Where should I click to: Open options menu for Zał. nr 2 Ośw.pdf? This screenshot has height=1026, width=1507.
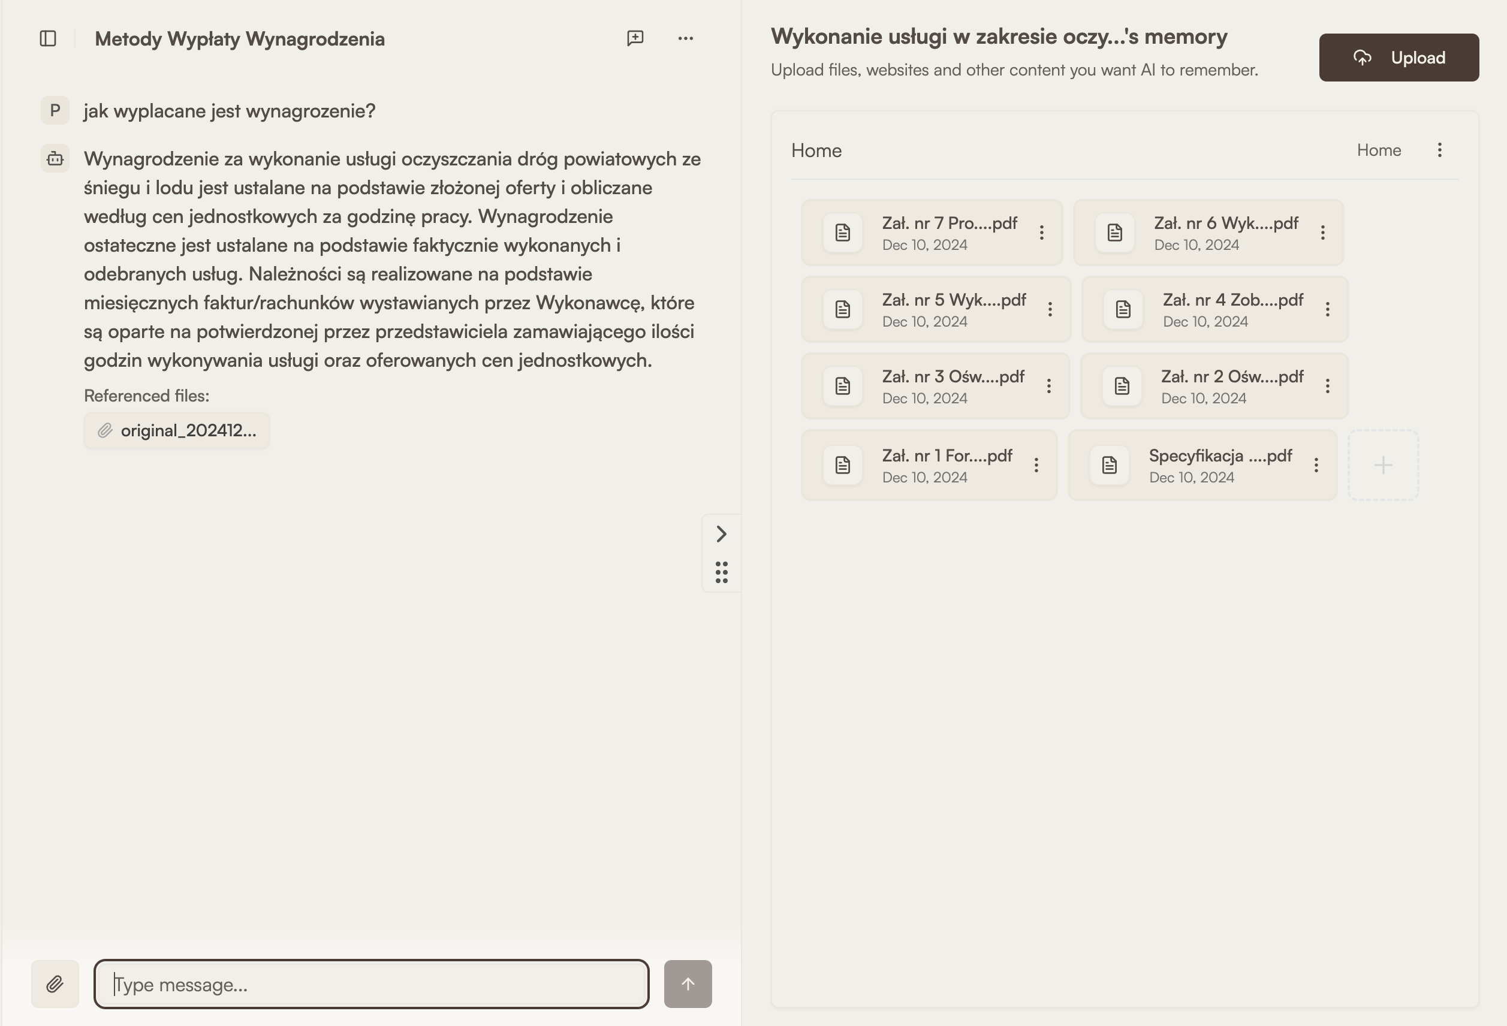click(x=1327, y=385)
